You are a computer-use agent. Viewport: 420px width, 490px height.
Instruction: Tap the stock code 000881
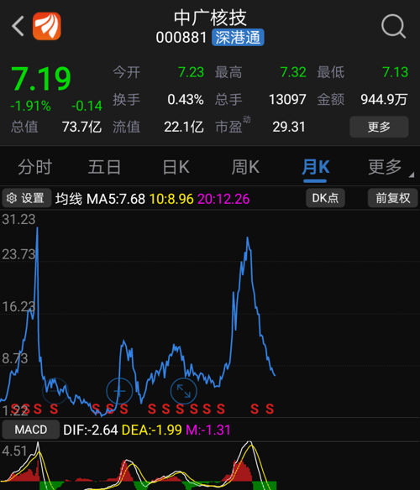(181, 38)
